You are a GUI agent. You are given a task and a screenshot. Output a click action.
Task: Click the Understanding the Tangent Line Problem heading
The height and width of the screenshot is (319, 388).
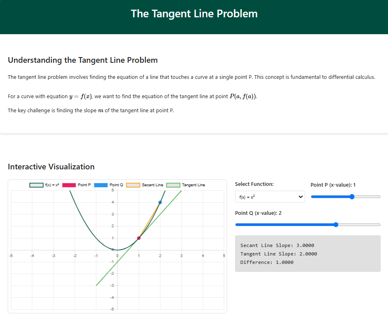click(83, 60)
